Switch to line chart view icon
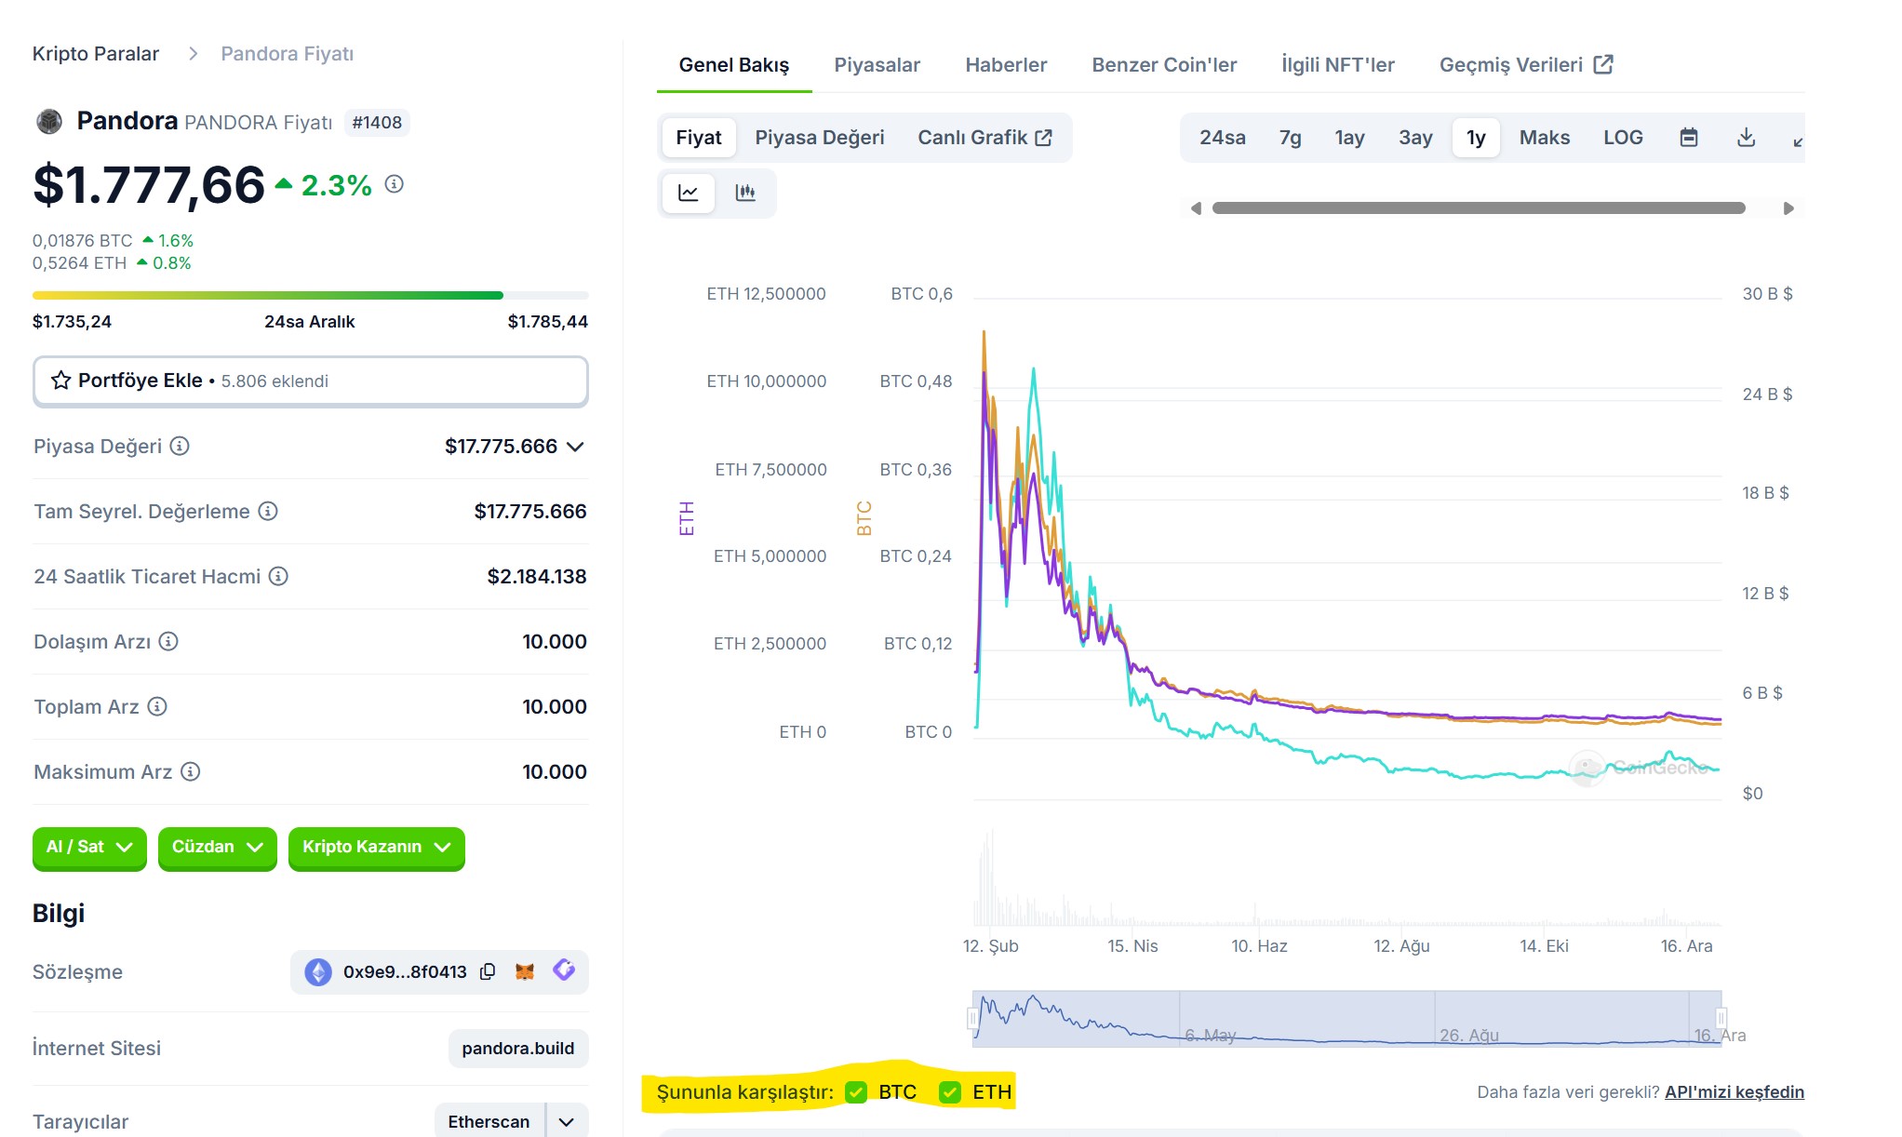1902x1137 pixels. pos(689,193)
